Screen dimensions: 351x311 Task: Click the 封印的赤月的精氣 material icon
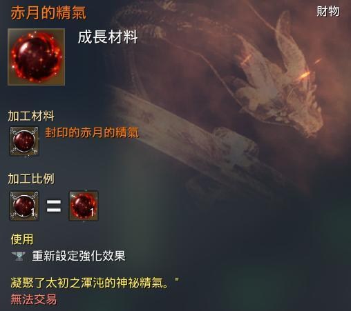tap(24, 141)
